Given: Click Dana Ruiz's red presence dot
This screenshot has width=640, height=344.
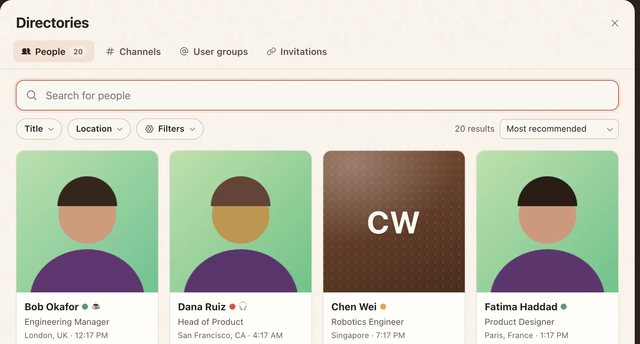Looking at the screenshot, I should (232, 307).
